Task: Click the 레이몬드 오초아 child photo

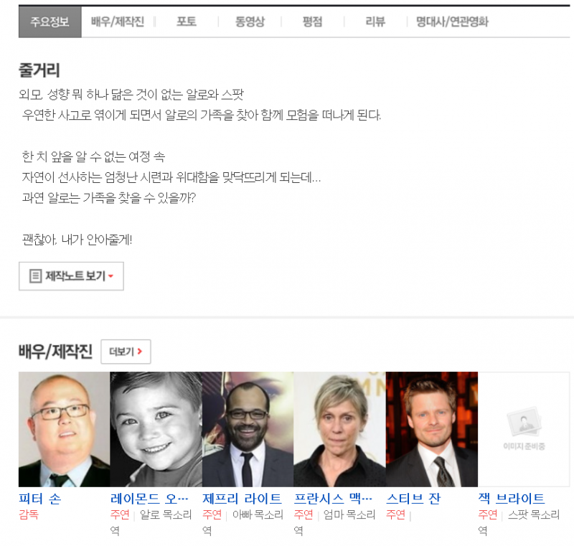Action: point(156,429)
